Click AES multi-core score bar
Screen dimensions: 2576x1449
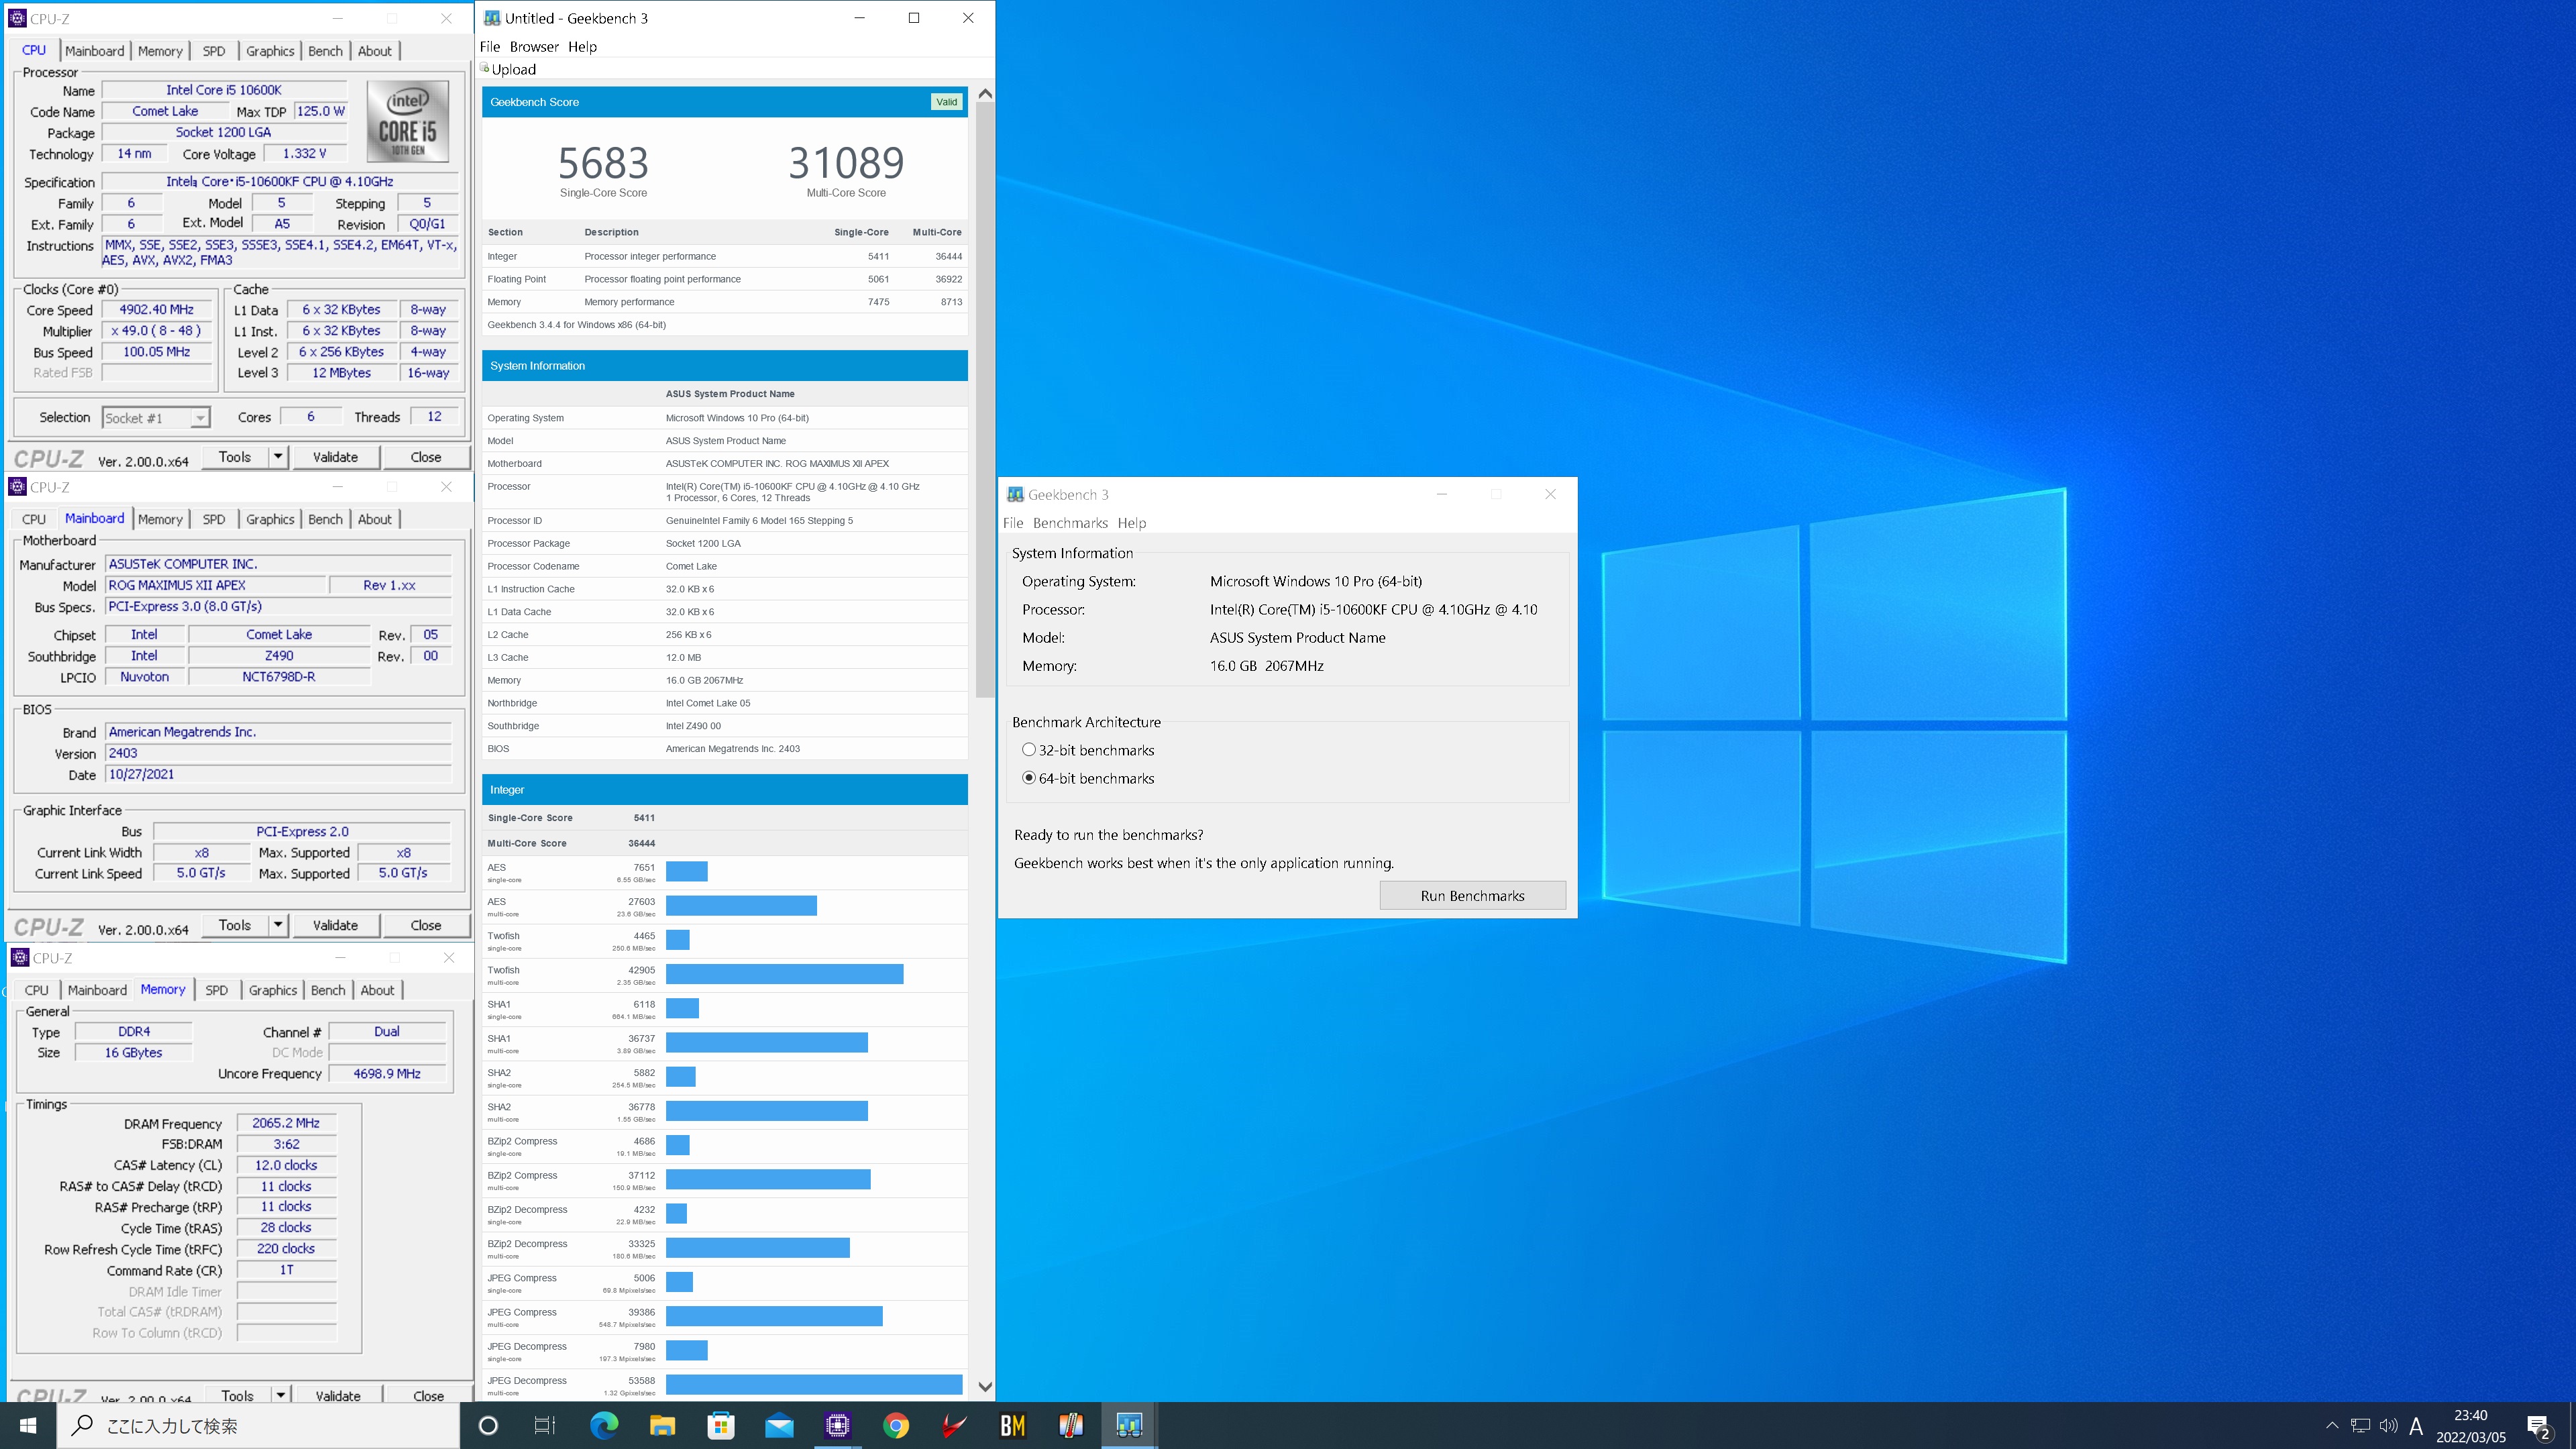click(741, 905)
